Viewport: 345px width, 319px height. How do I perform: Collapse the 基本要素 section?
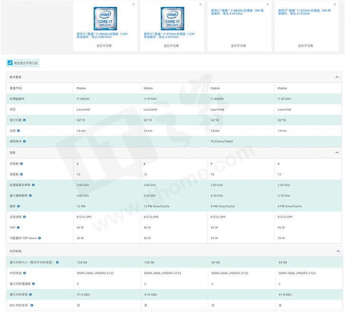(337, 77)
